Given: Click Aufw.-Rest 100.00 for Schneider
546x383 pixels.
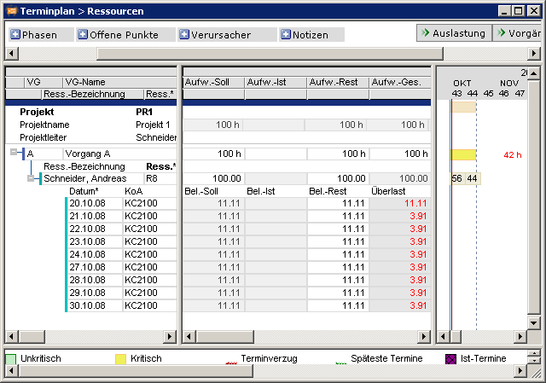Looking at the screenshot, I should click(x=338, y=178).
